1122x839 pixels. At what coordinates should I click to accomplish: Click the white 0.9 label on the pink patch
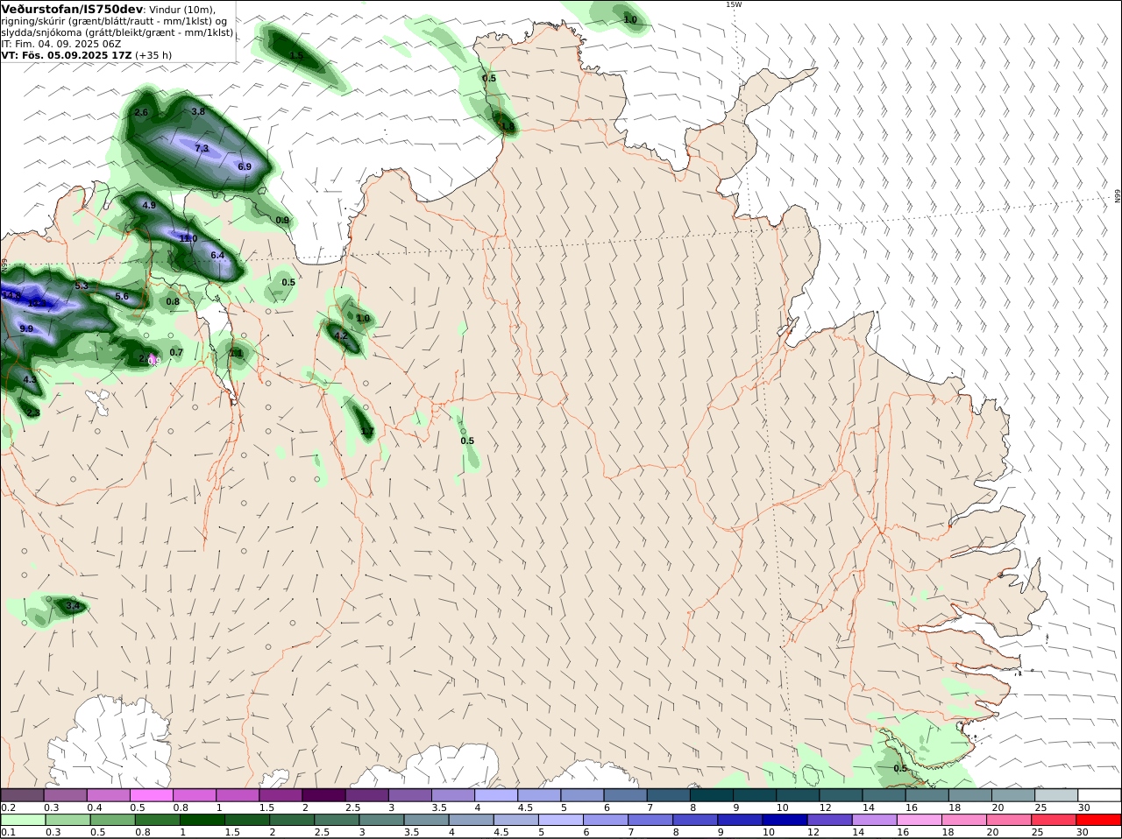pos(154,360)
